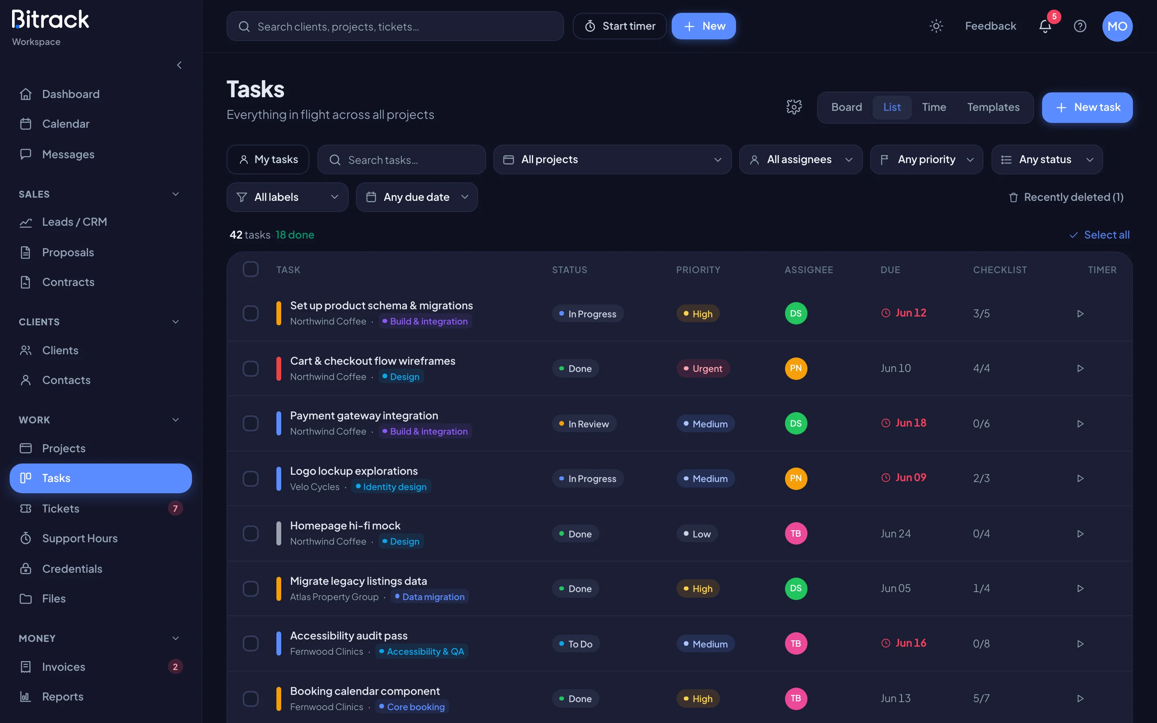
Task: Open the Any due date dropdown
Action: coord(417,197)
